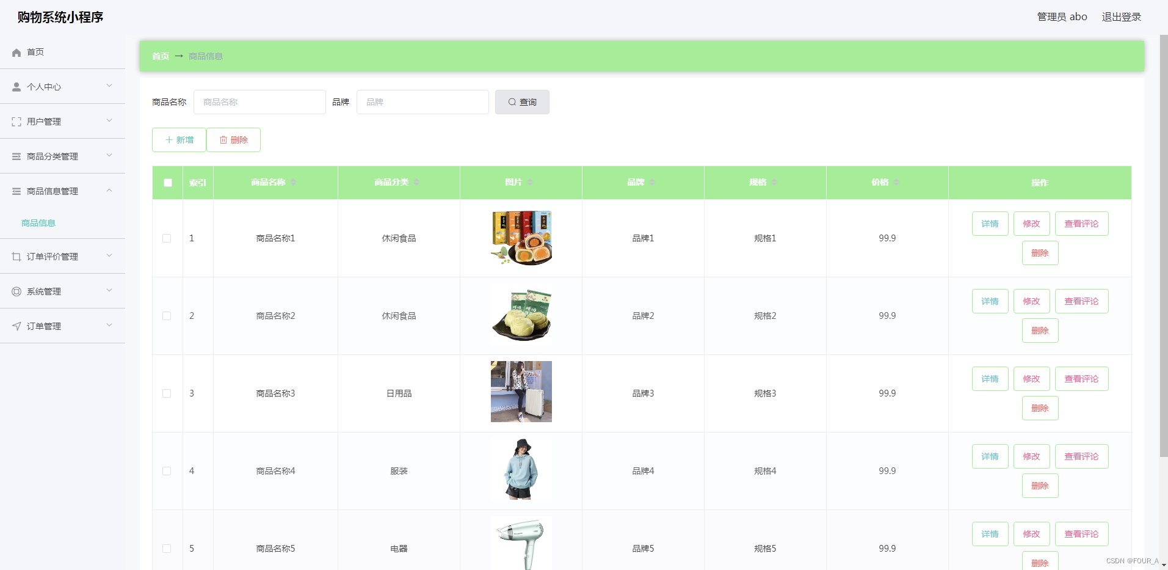The image size is (1168, 570).
Task: Click 删除 for 商品名称2
Action: coord(1040,331)
